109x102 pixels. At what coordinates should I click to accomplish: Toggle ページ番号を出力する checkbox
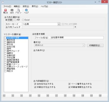pos(69,84)
